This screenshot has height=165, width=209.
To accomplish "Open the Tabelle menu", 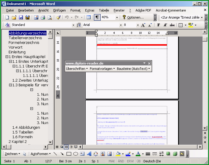I will tap(104, 10).
